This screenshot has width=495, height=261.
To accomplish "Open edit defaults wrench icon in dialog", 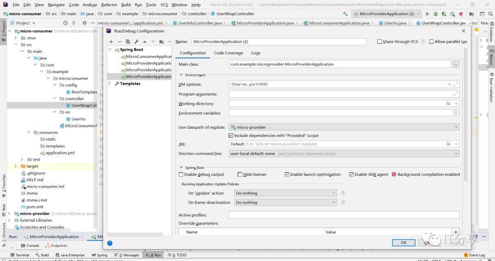I will (x=137, y=42).
